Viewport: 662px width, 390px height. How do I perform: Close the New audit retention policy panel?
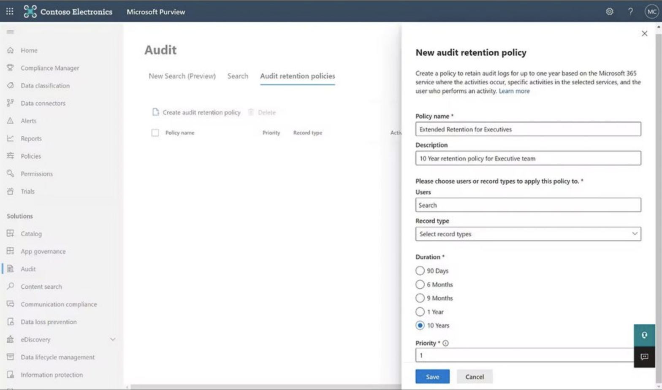644,33
